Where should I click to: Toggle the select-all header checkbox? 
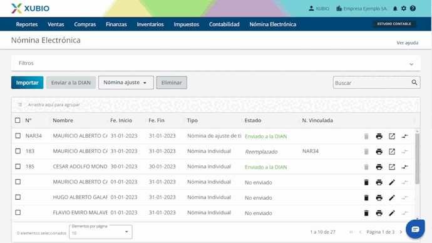coord(18,120)
